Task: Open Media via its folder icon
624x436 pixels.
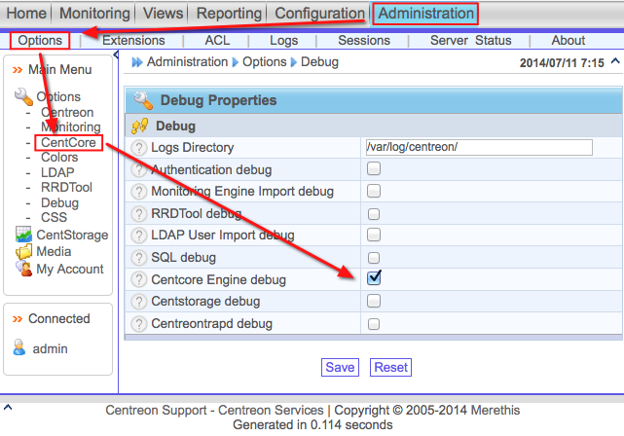Action: (x=23, y=251)
